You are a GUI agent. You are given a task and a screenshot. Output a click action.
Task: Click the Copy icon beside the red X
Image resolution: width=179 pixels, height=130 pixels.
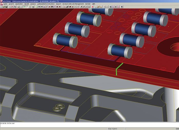tap(15, 7)
